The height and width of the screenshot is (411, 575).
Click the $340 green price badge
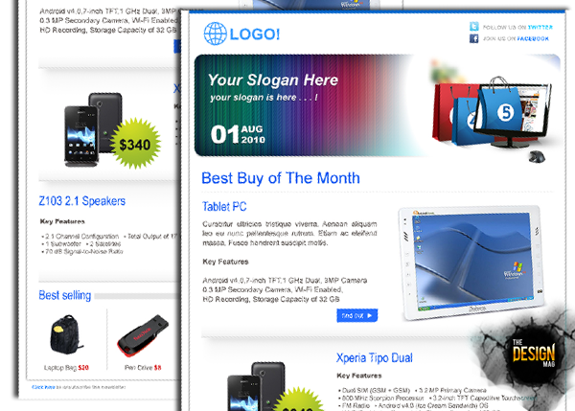tap(135, 144)
